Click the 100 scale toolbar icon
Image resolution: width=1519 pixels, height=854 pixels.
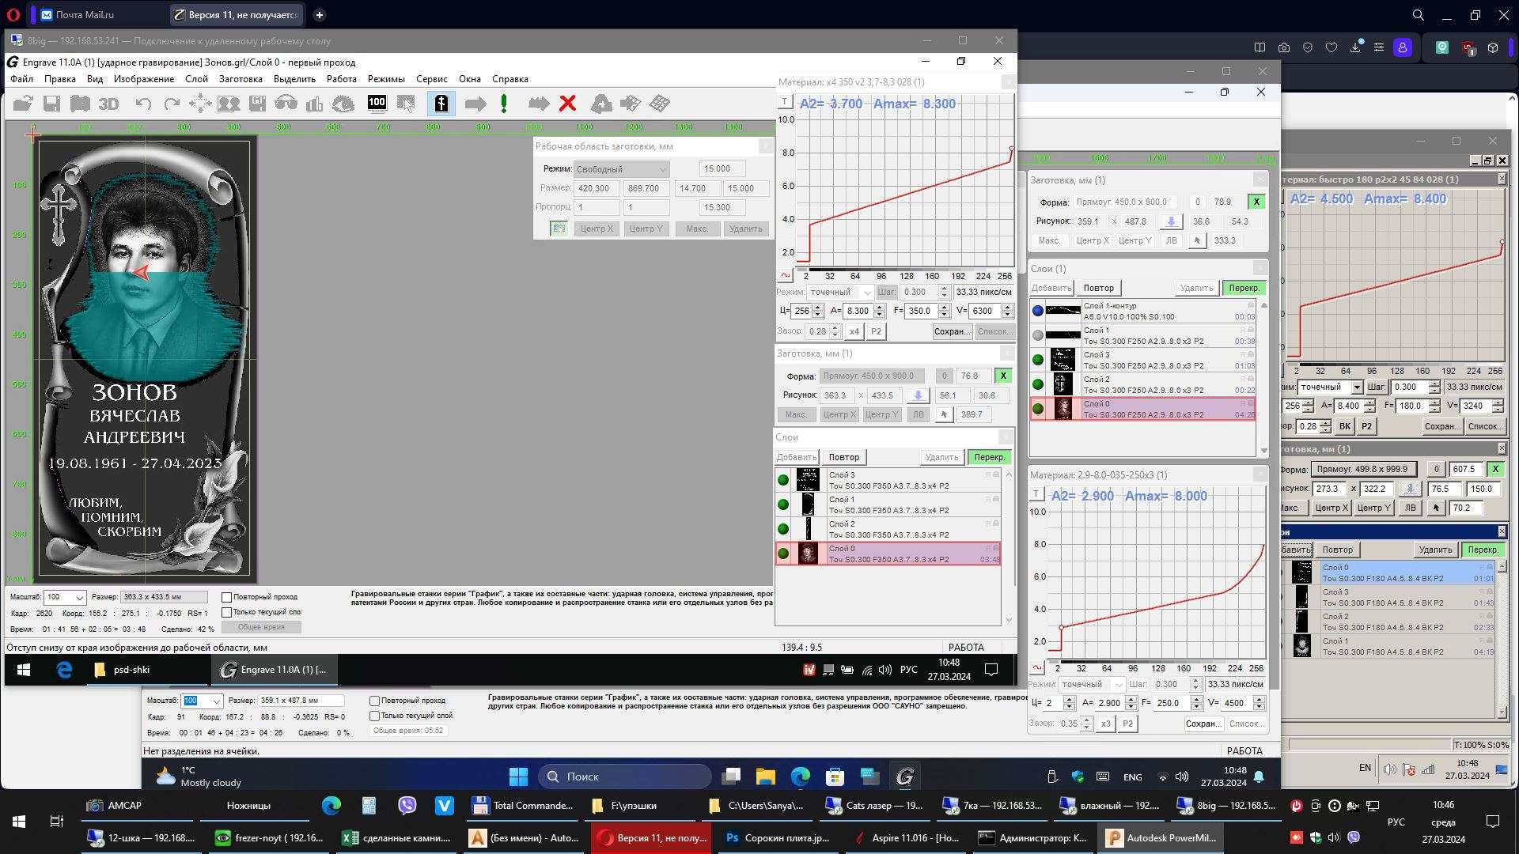(x=377, y=103)
